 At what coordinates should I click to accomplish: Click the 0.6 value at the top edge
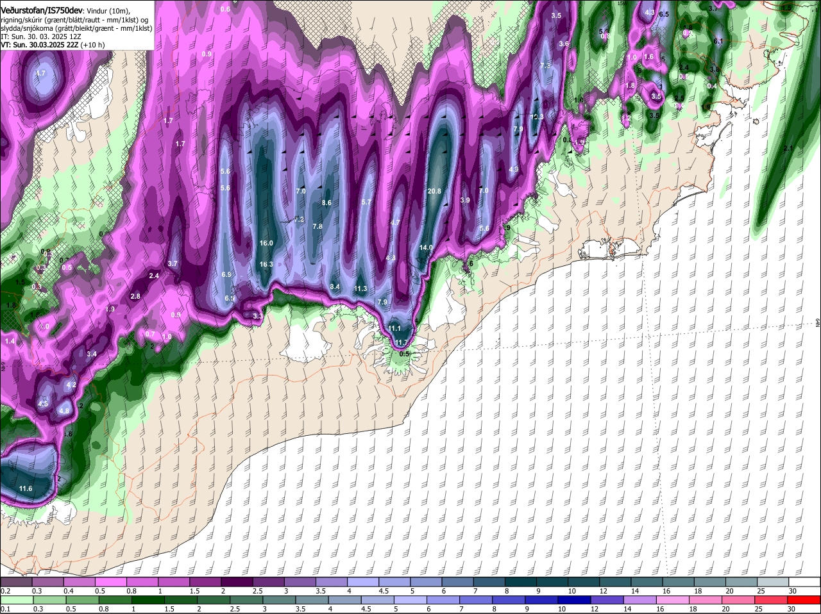click(x=225, y=9)
